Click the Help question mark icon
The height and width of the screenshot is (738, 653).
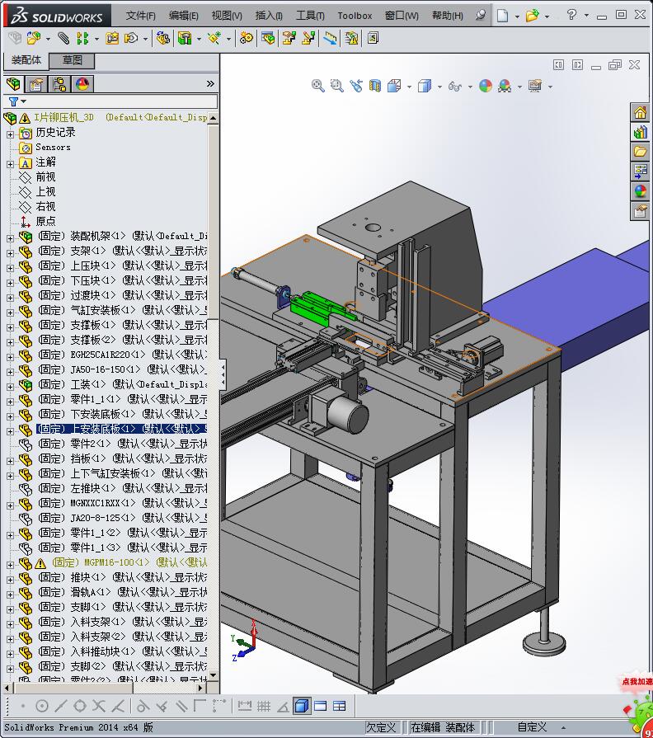tap(571, 15)
